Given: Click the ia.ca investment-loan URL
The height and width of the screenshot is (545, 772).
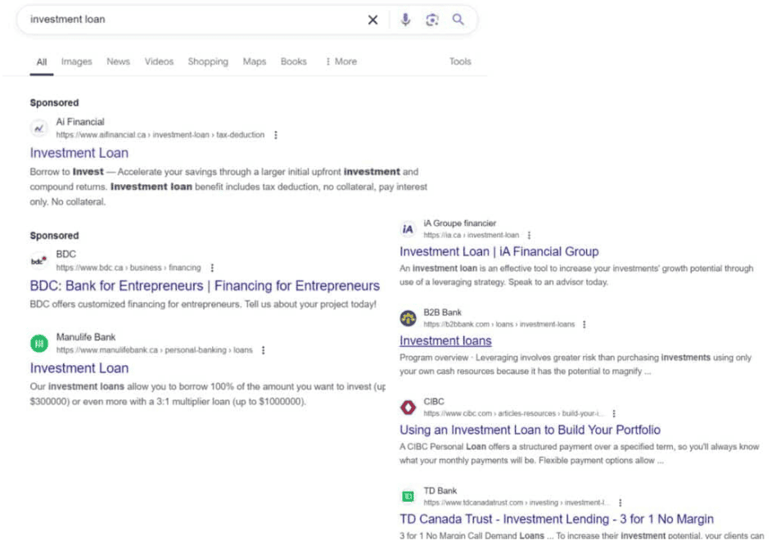Looking at the screenshot, I should 472,236.
